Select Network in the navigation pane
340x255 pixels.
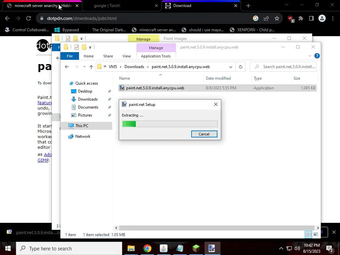[x=83, y=136]
